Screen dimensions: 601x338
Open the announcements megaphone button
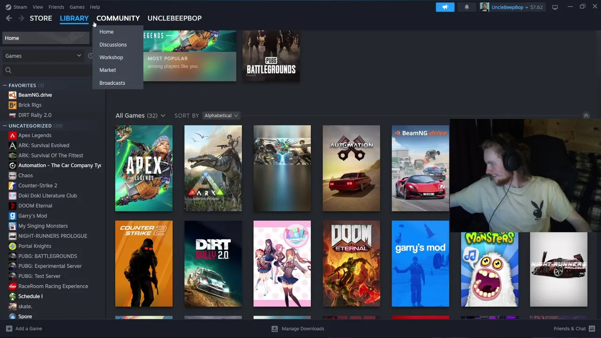coord(445,7)
